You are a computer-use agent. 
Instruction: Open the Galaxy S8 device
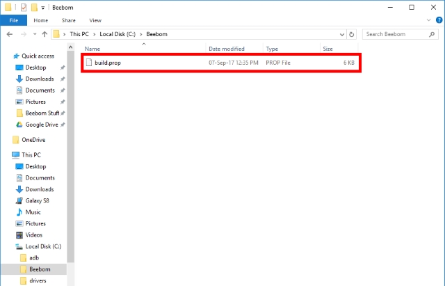click(38, 200)
